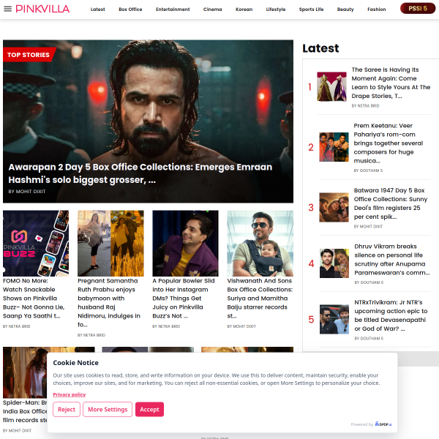The image size is (439, 439).
Task: Open the Popular Bowler article thumbnail
Action: click(x=185, y=244)
